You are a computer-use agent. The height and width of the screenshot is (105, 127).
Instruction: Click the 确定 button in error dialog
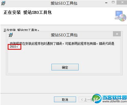point(65,67)
